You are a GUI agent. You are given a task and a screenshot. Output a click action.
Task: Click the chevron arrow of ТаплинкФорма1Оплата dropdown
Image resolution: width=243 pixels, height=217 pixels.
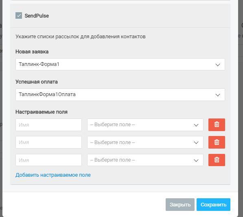point(218,95)
